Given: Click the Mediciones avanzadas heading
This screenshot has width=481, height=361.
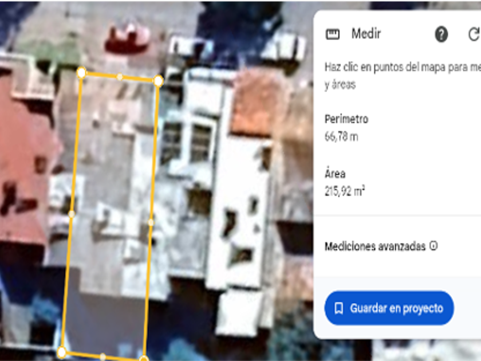Looking at the screenshot, I should [x=375, y=246].
